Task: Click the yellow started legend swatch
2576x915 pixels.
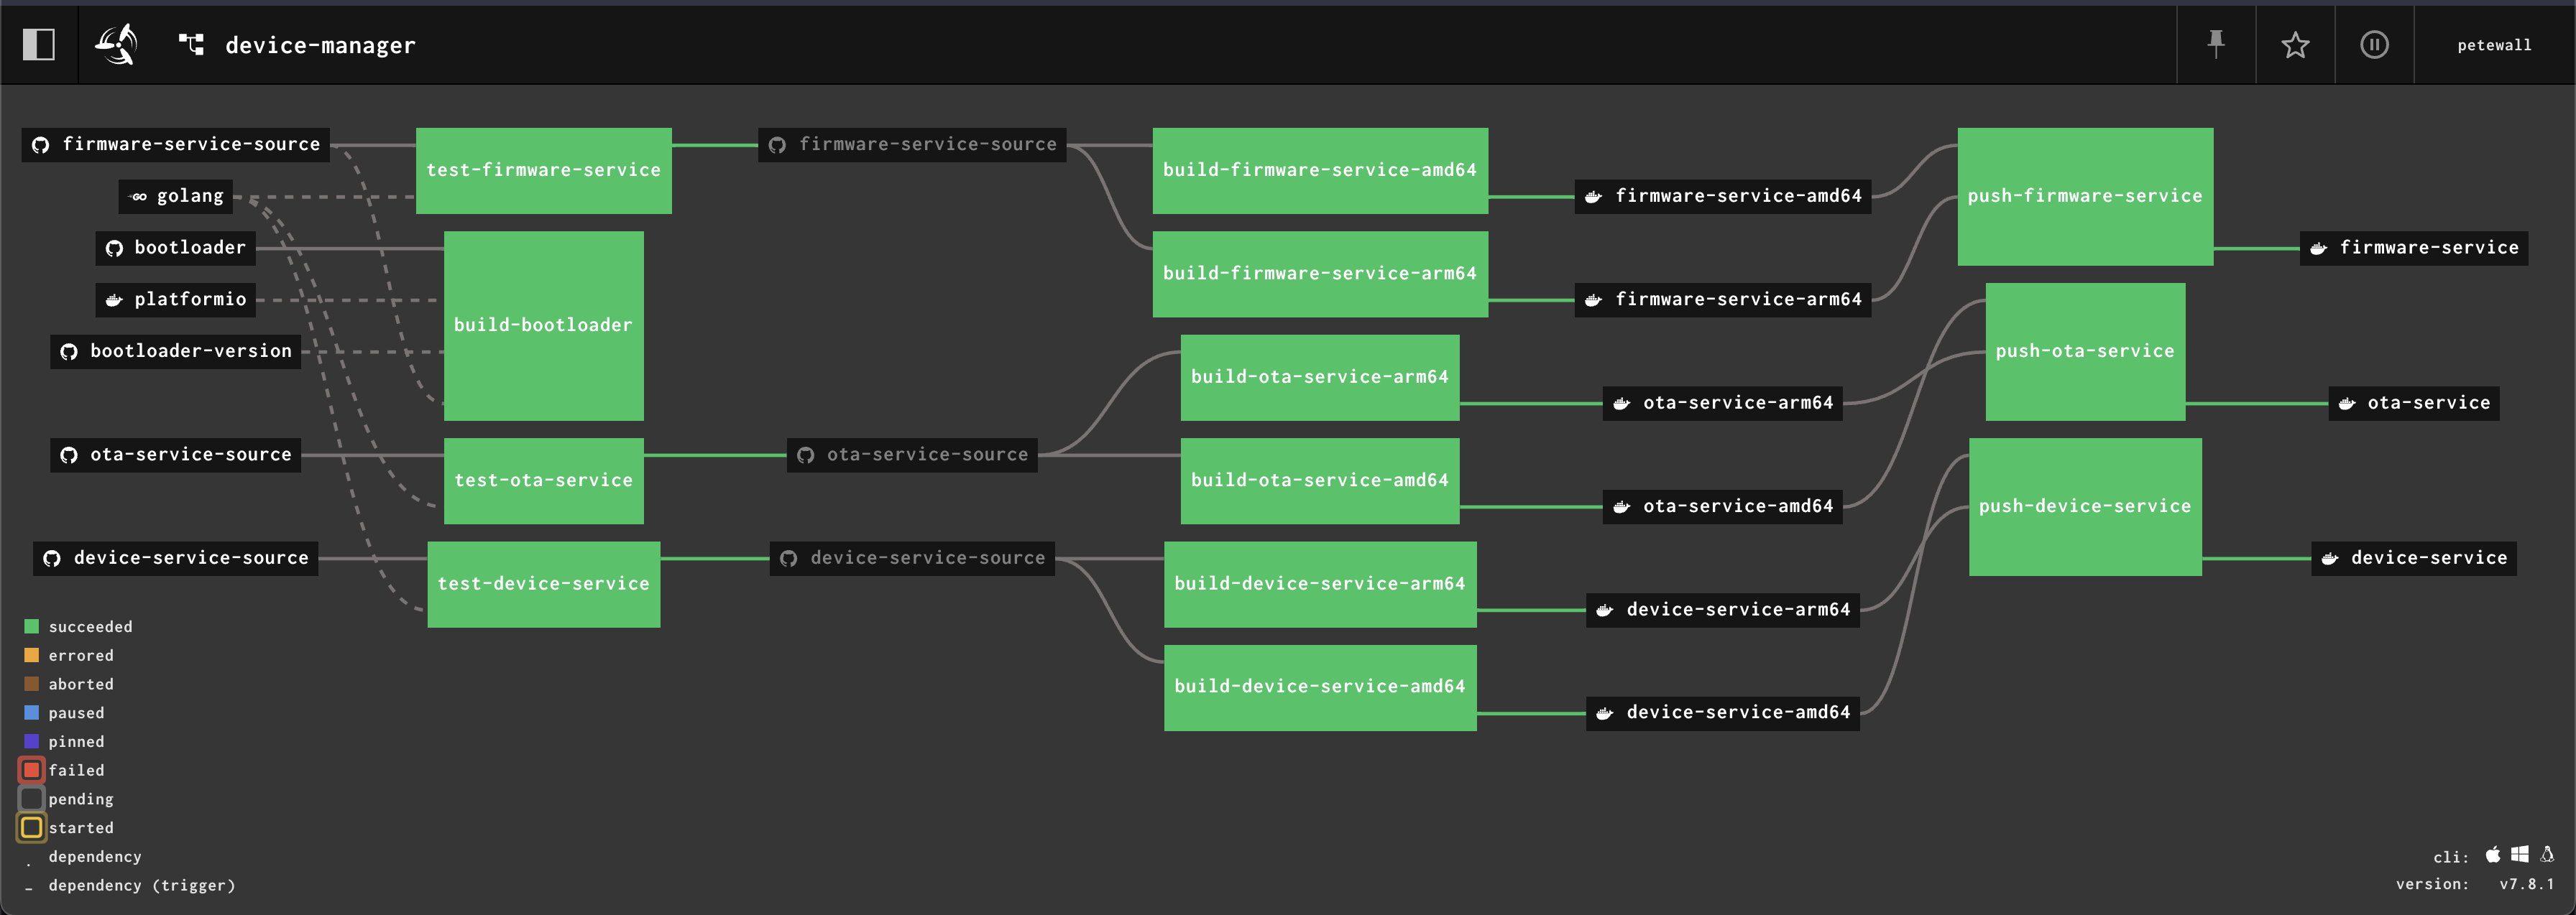Action: coord(31,827)
